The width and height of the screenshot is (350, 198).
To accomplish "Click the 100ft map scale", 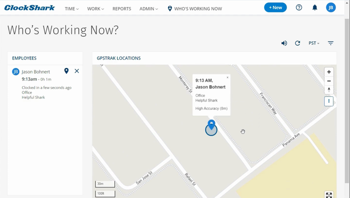I will (105, 193).
